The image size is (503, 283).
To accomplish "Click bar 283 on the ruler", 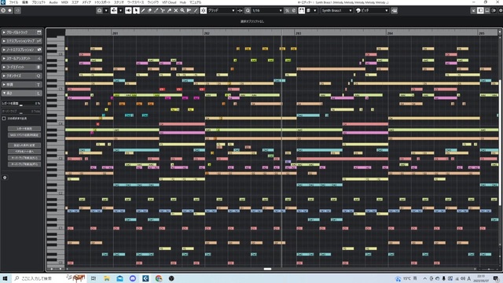I will (298, 33).
